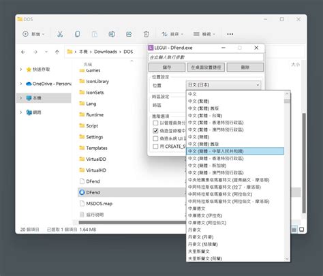Click the New item plus button
Image resolution: width=323 pixels, height=276 pixels.
[33, 34]
